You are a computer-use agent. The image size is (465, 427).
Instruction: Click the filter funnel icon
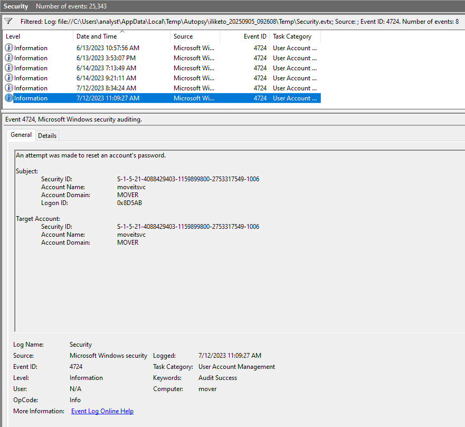tap(8, 22)
